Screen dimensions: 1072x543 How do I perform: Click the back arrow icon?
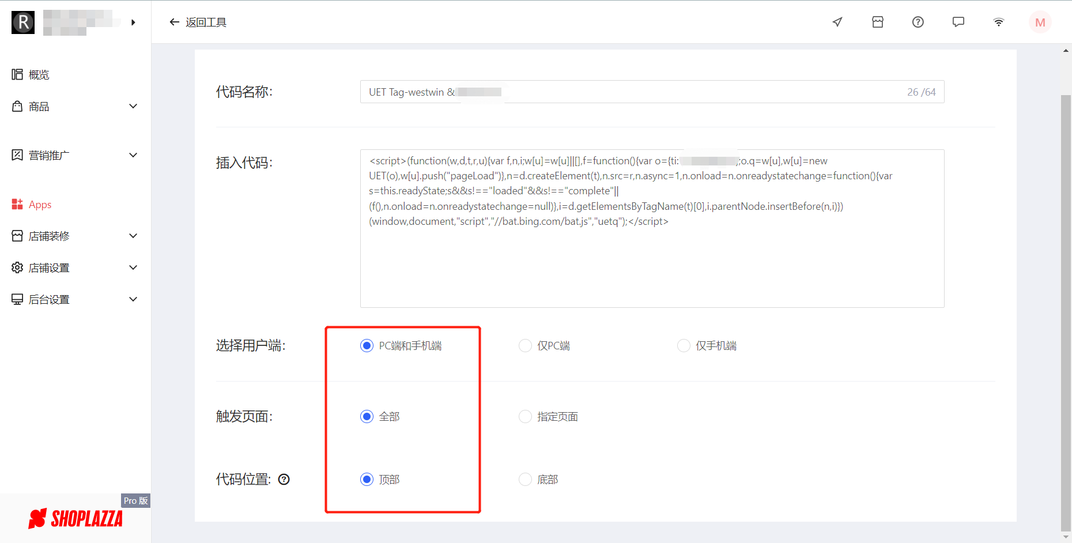coord(174,22)
